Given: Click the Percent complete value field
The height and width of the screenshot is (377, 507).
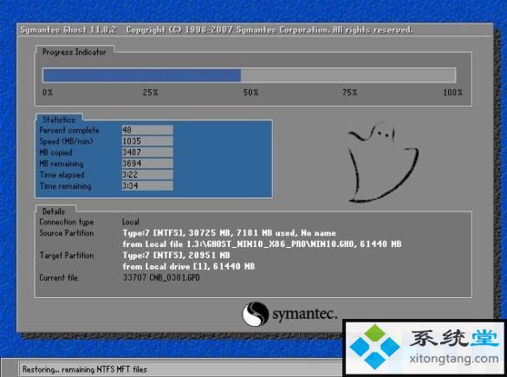Looking at the screenshot, I should 147,130.
